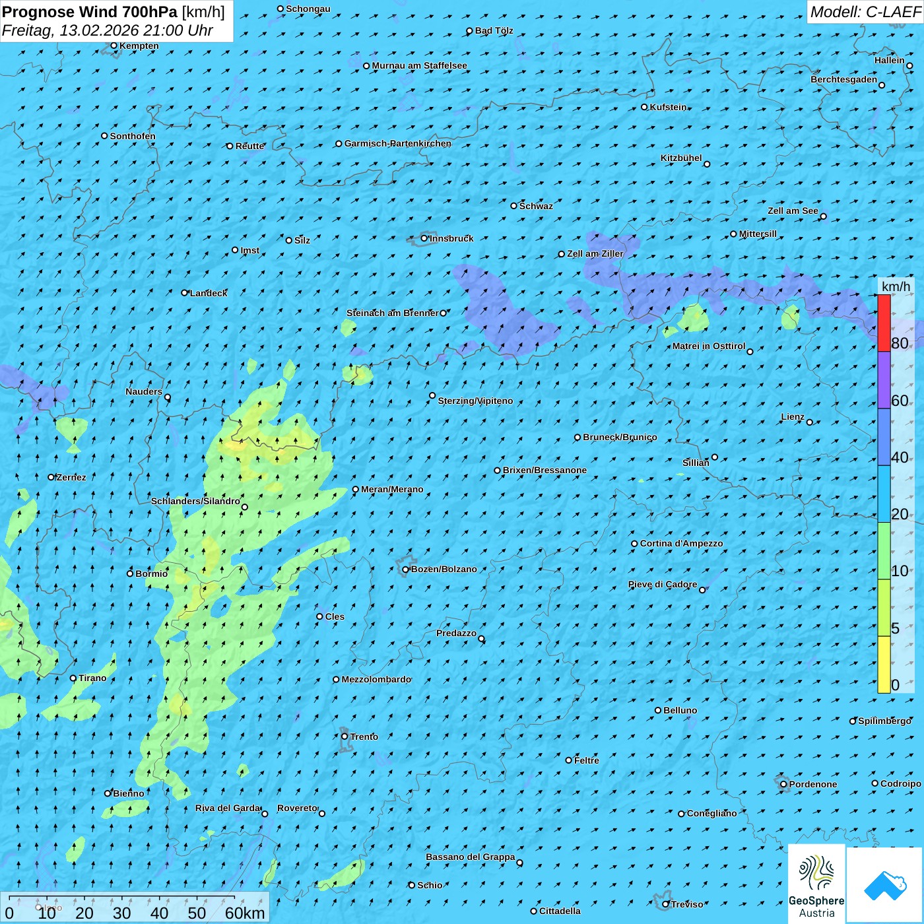Click the yellow 0 km/h legend color
924x924 pixels.
(x=884, y=665)
